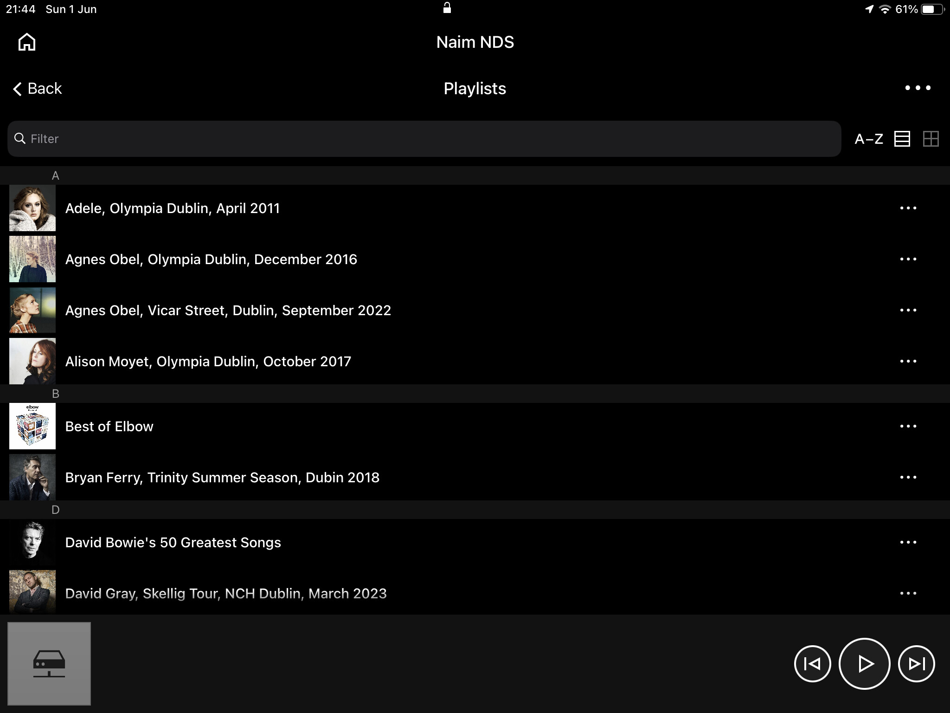Open options for Best of Elbow
This screenshot has width=950, height=713.
pos(908,426)
